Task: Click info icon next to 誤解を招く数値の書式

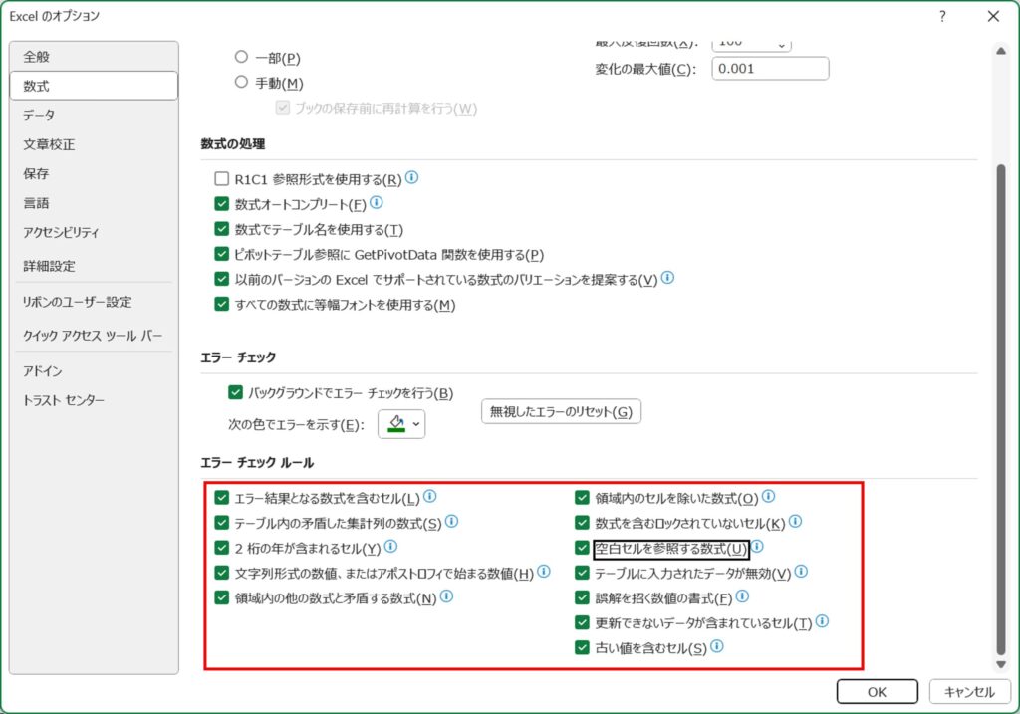Action: [x=742, y=596]
